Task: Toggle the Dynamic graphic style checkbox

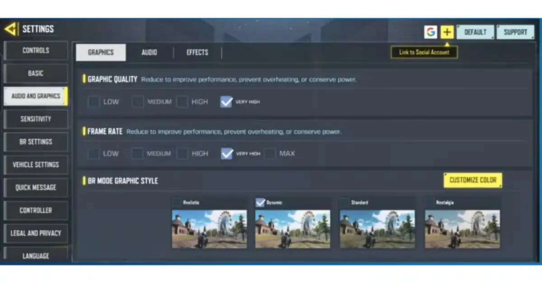Action: 260,203
